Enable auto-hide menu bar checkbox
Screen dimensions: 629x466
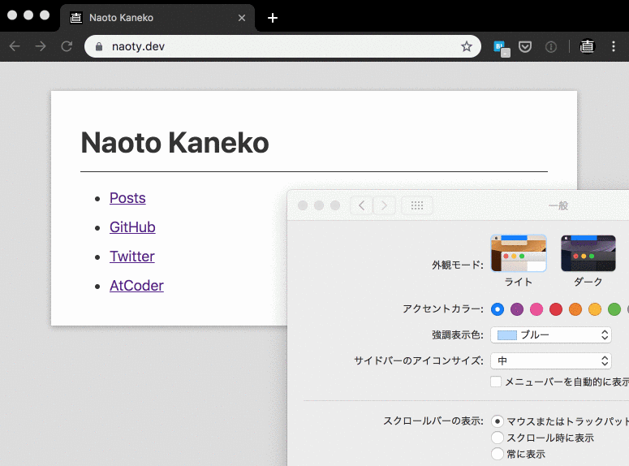coord(497,382)
